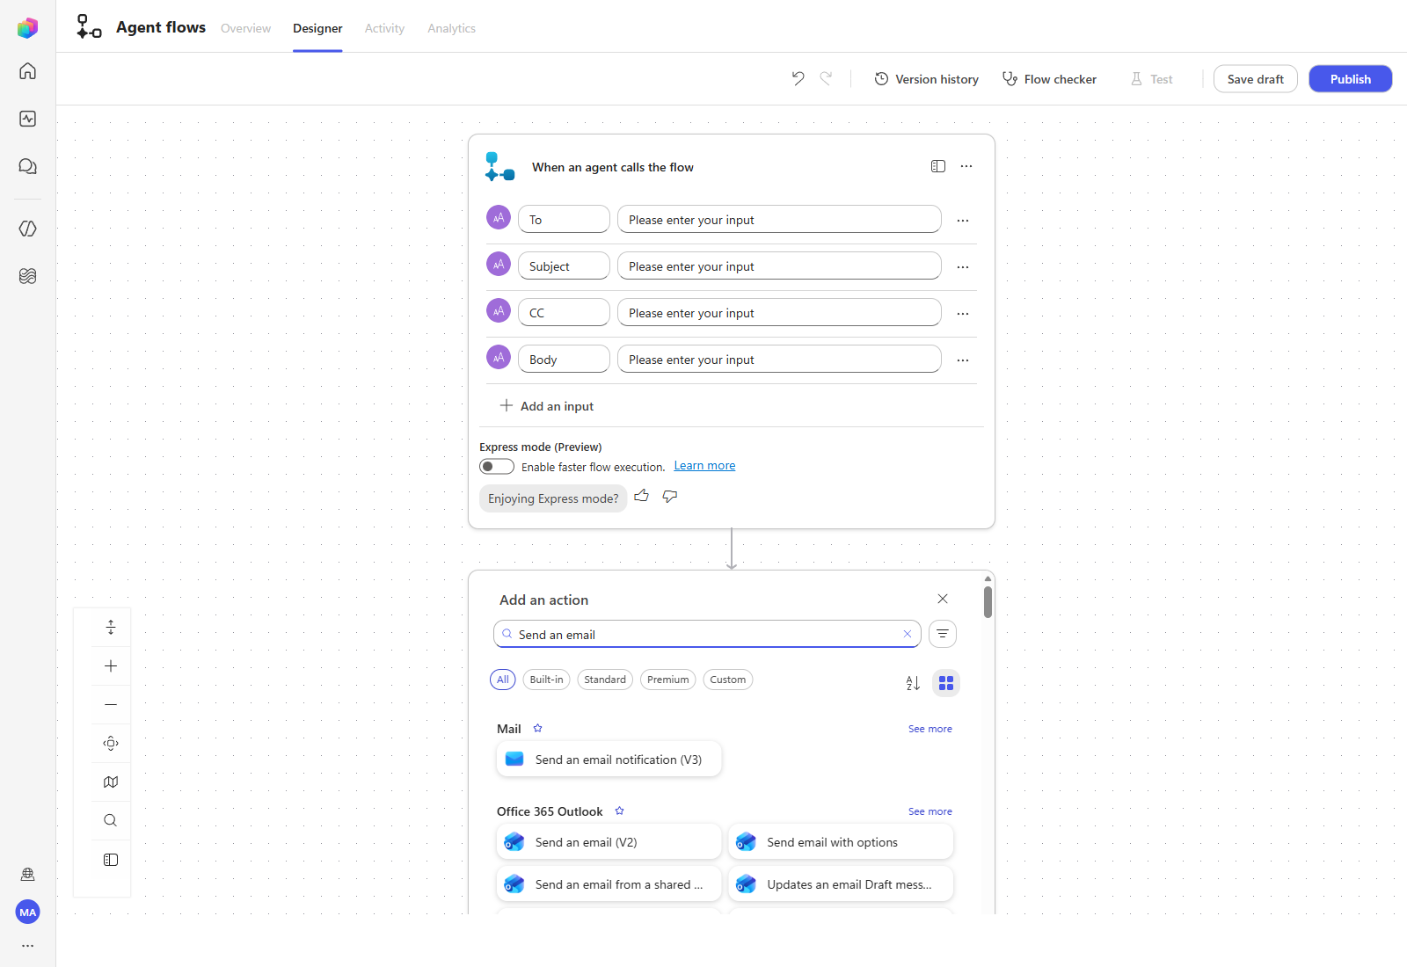The image size is (1407, 967).
Task: Click the Publish button
Action: [1350, 79]
